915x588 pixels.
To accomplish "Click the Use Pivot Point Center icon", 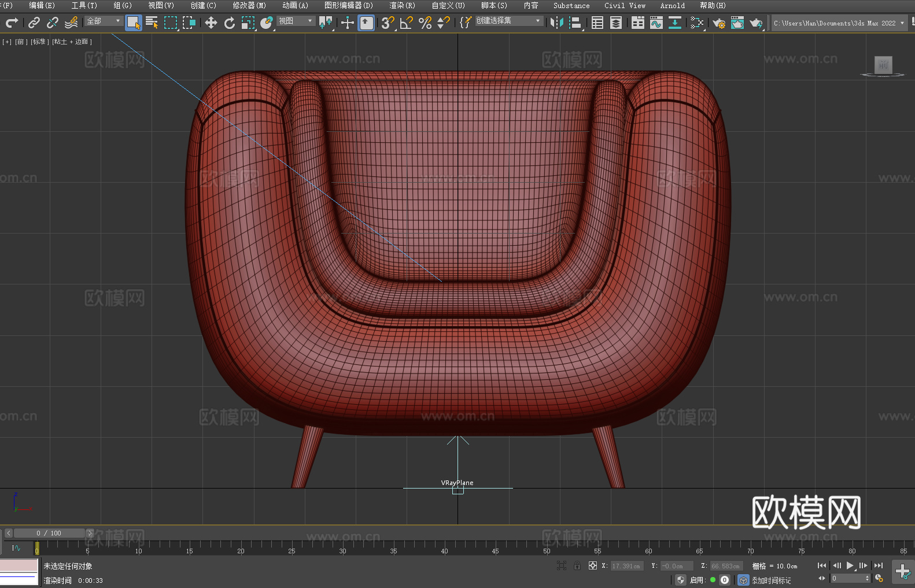I will 326,23.
